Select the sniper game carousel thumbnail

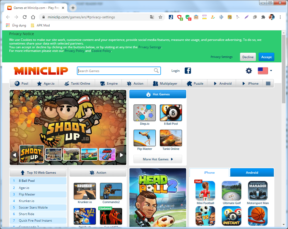point(71,154)
